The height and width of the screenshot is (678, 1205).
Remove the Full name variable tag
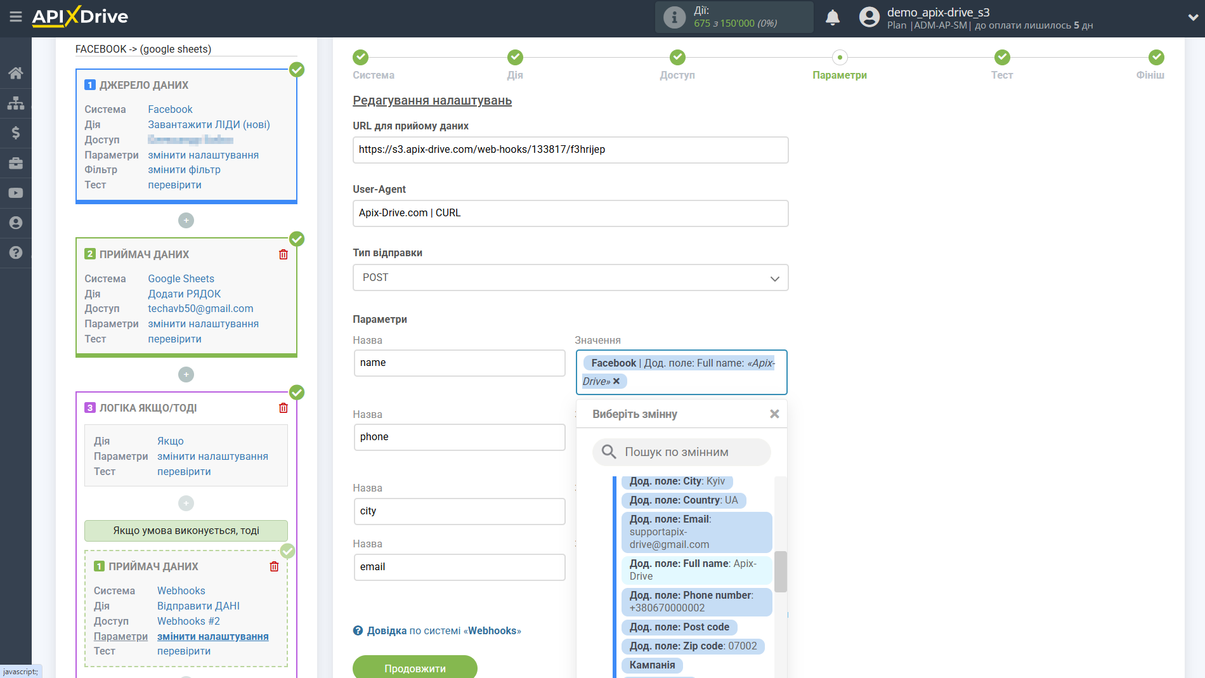click(616, 381)
